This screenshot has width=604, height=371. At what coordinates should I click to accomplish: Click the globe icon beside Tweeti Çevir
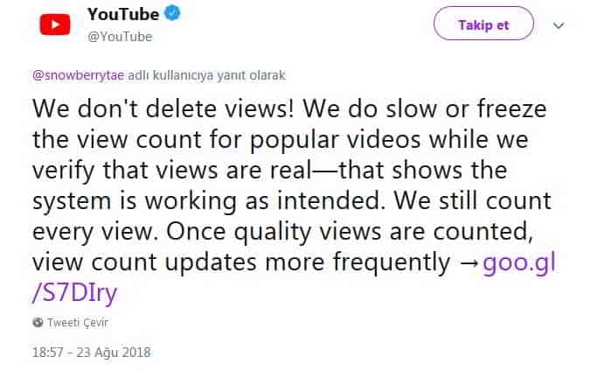37,321
